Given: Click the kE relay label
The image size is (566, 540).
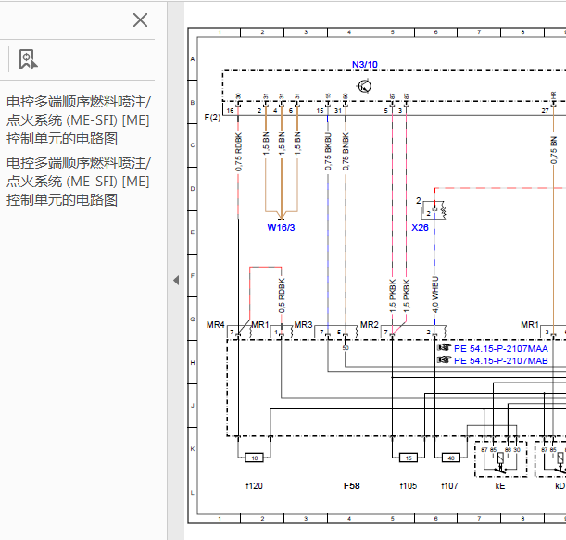Looking at the screenshot, I should point(500,486).
